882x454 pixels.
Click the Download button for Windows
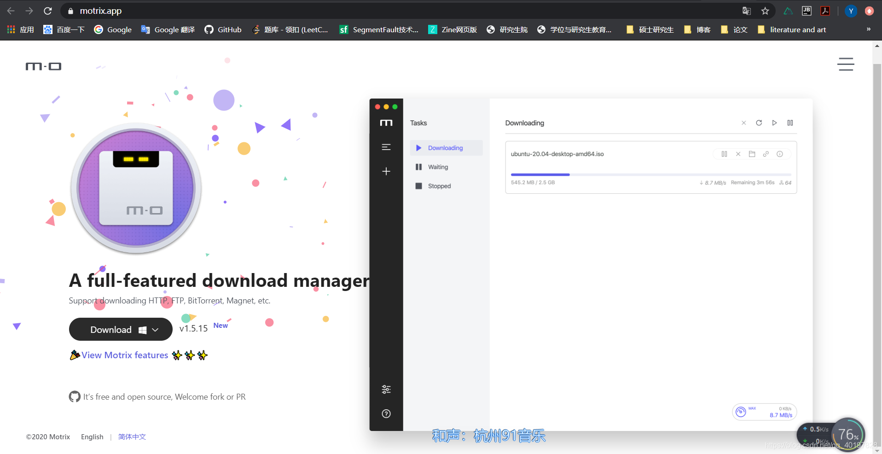click(x=121, y=329)
